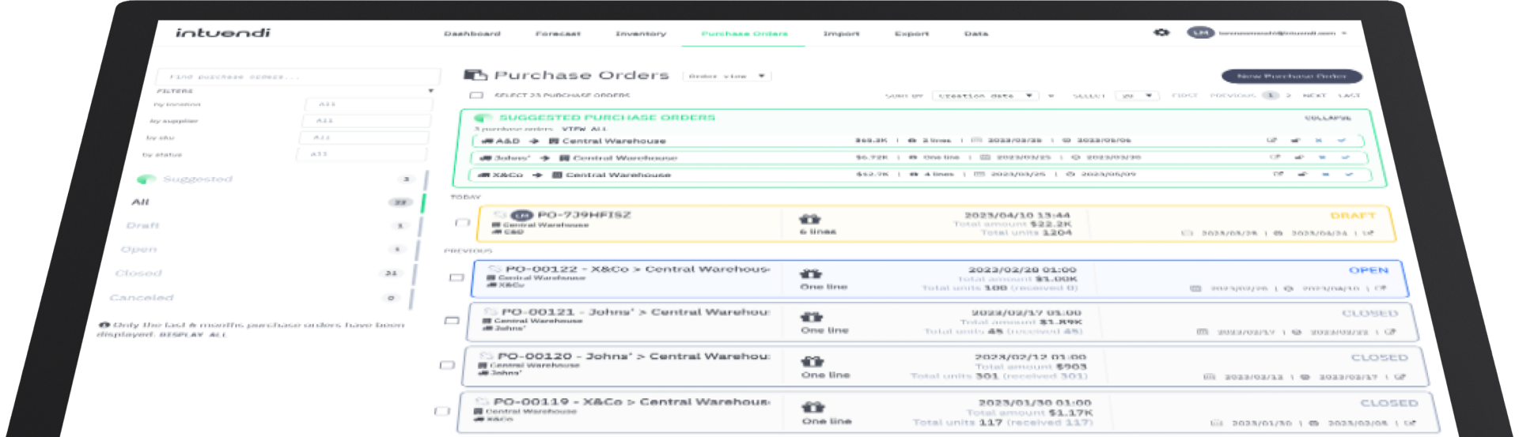The height and width of the screenshot is (437, 1519).
Task: Jump to the Last page of orders
Action: [x=1349, y=96]
